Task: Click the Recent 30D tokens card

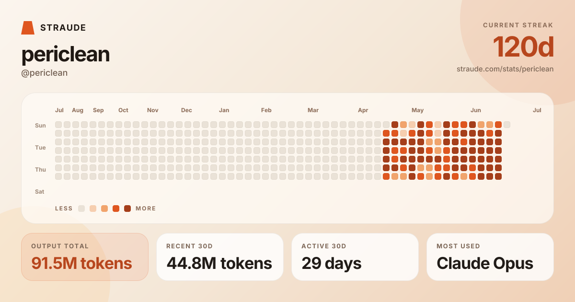Action: [x=220, y=257]
